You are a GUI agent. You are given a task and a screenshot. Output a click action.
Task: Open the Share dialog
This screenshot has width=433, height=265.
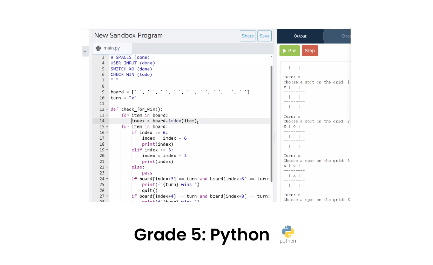(248, 35)
